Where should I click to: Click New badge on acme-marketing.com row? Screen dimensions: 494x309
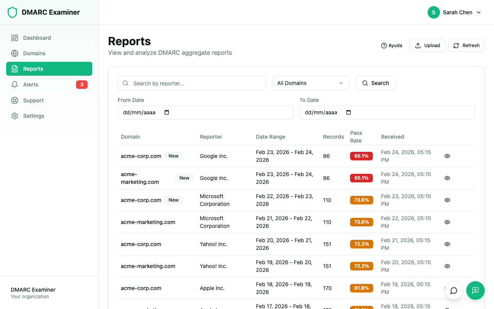point(184,178)
